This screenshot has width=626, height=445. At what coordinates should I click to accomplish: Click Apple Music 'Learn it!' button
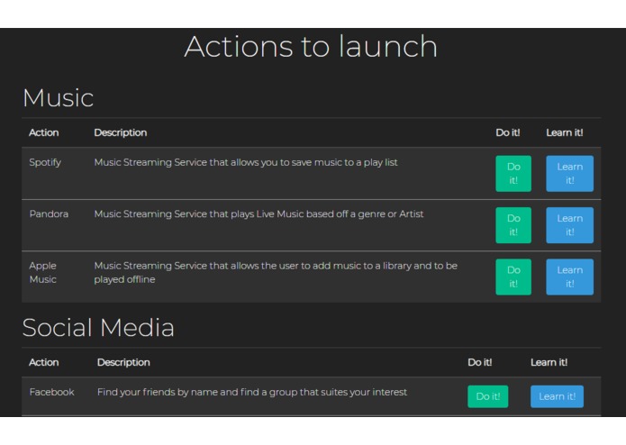click(x=569, y=277)
